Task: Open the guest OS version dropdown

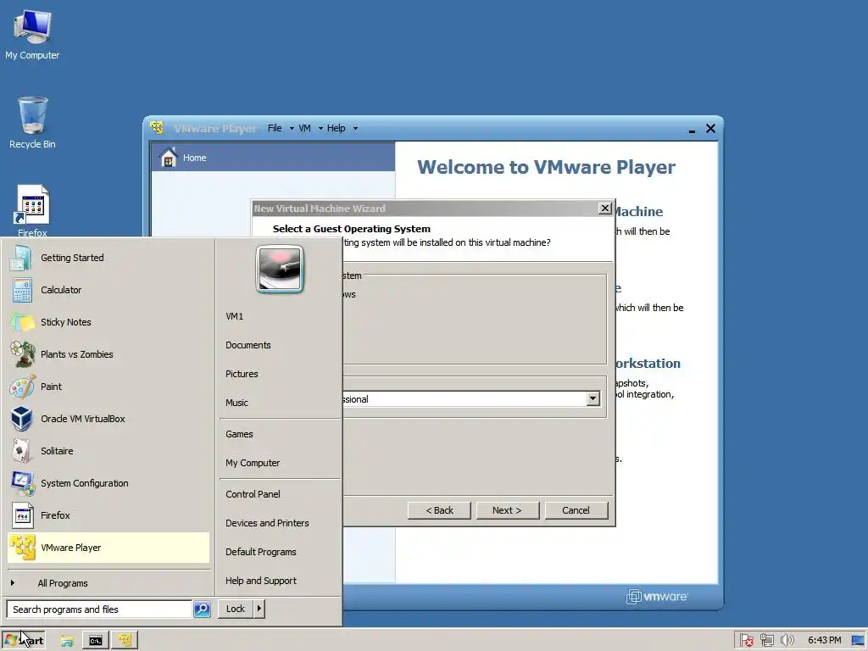Action: 593,398
